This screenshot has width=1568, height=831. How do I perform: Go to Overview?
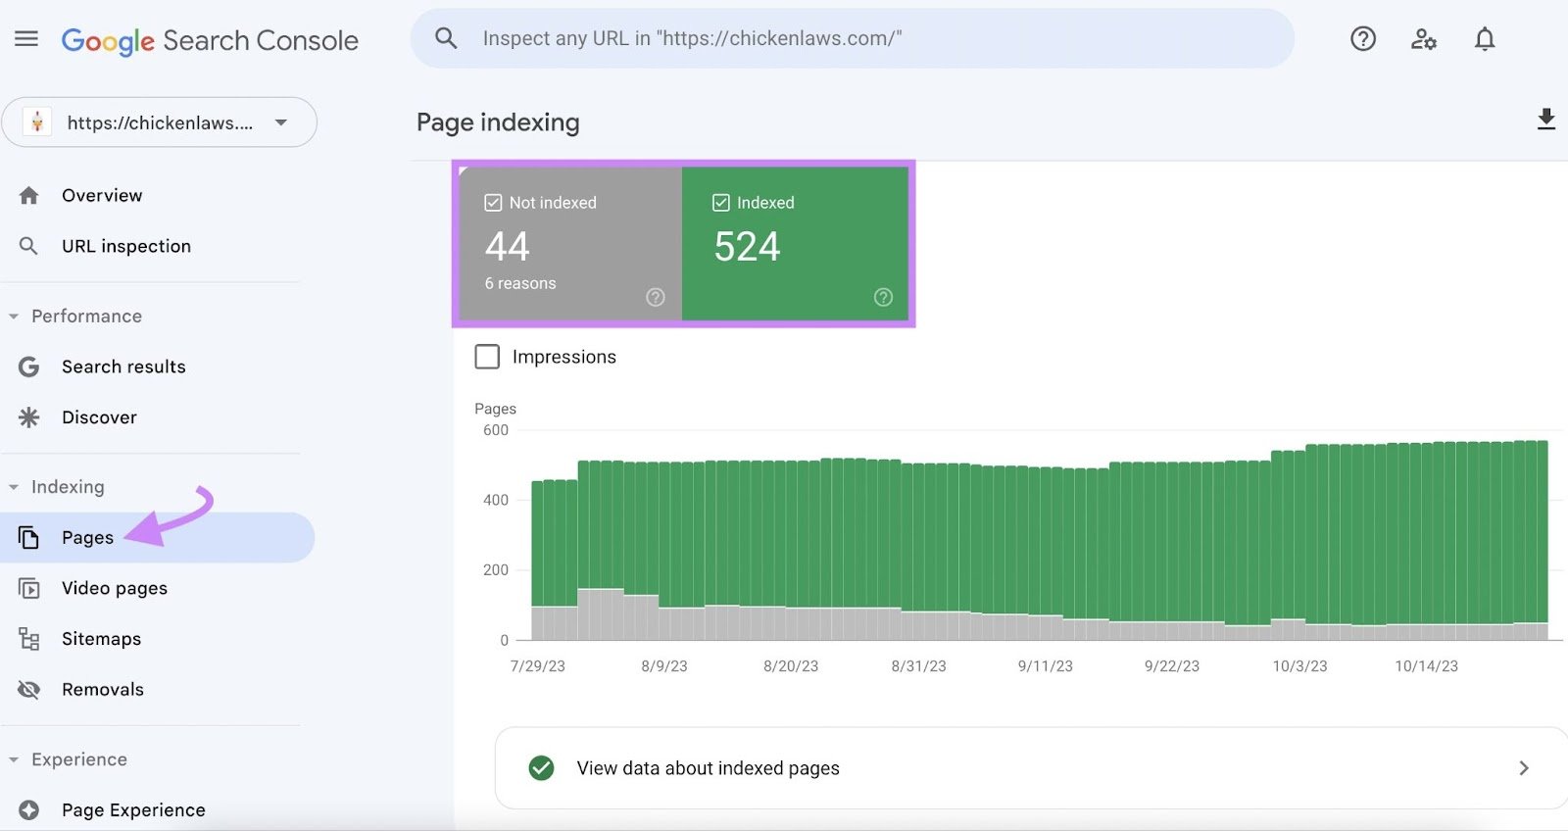102,195
